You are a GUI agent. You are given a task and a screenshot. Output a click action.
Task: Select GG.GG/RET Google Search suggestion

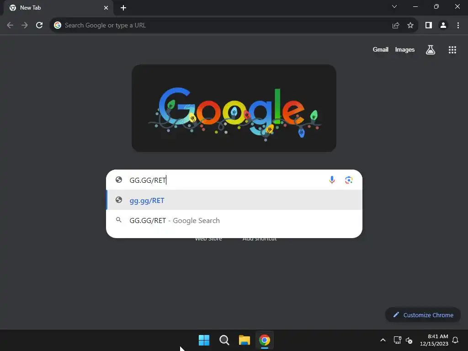pyautogui.click(x=234, y=220)
